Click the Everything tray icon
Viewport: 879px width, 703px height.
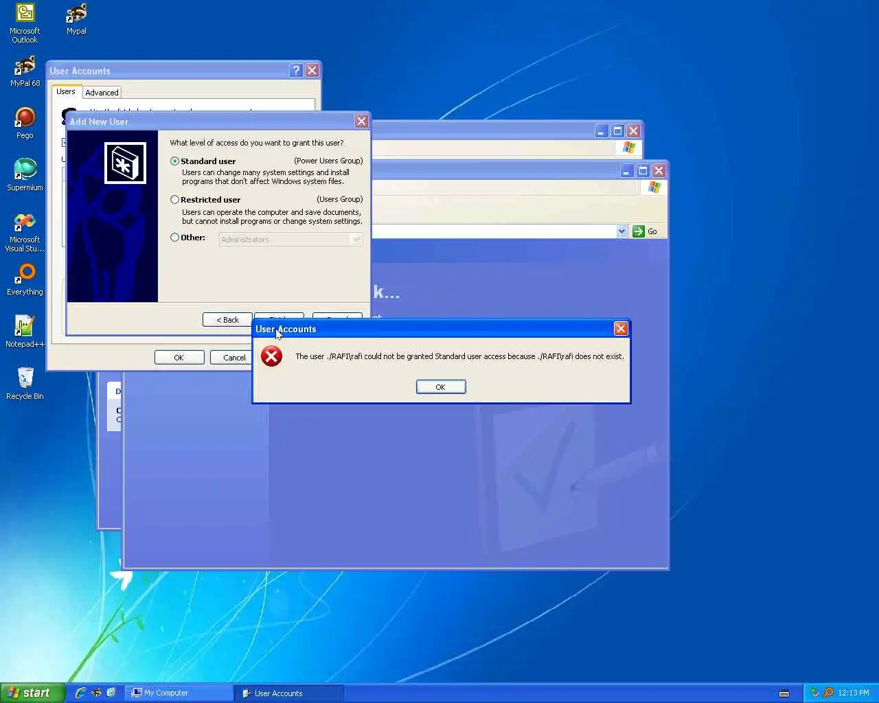tap(828, 693)
